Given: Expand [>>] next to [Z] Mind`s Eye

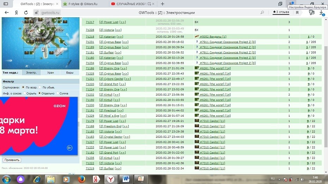Looking at the screenshot, I should pyautogui.click(x=123, y=116).
